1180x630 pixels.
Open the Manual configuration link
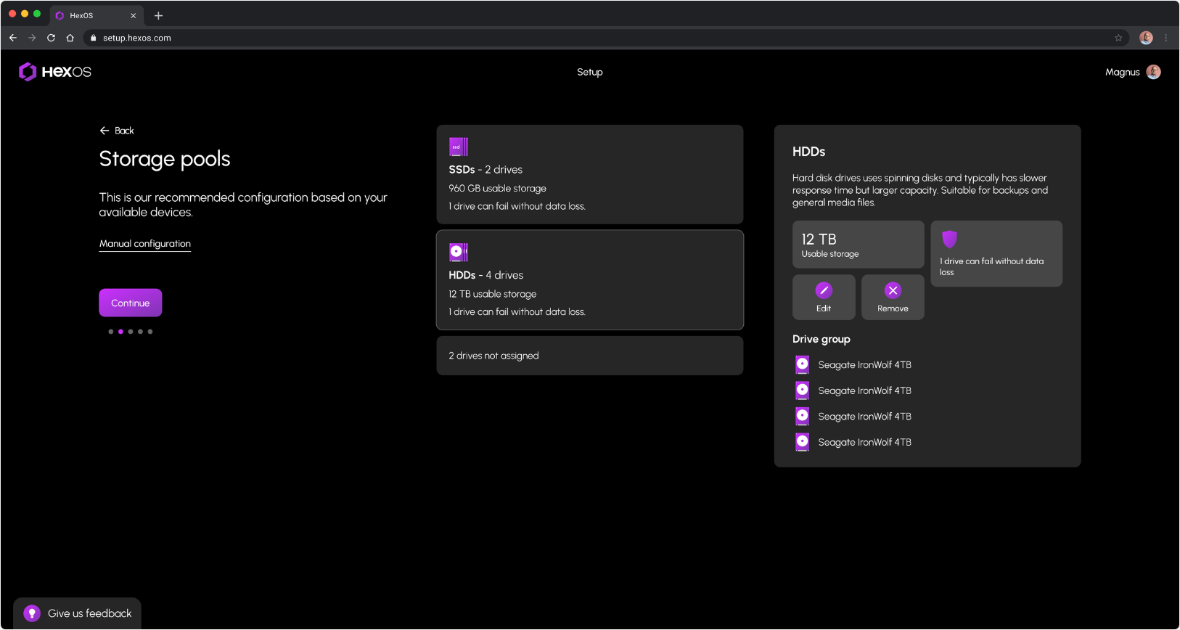145,244
